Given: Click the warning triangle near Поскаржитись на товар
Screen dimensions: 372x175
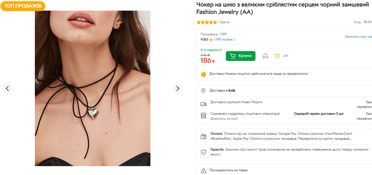Looking at the screenshot, I should tap(203, 170).
